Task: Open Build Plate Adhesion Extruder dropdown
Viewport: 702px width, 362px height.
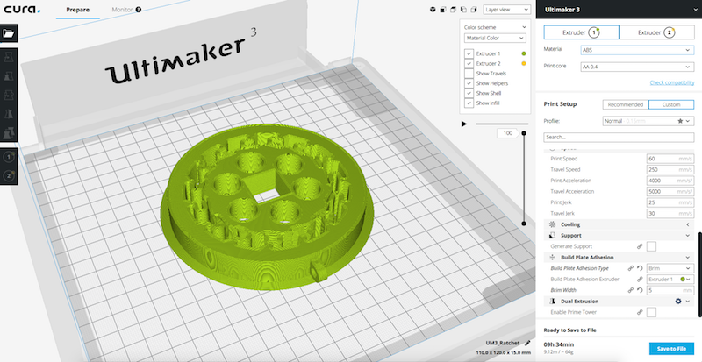Action: coord(670,280)
